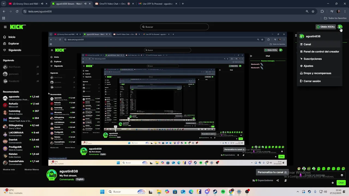Open NariTucan in the following list
The width and height of the screenshot is (349, 196).
(21, 67)
